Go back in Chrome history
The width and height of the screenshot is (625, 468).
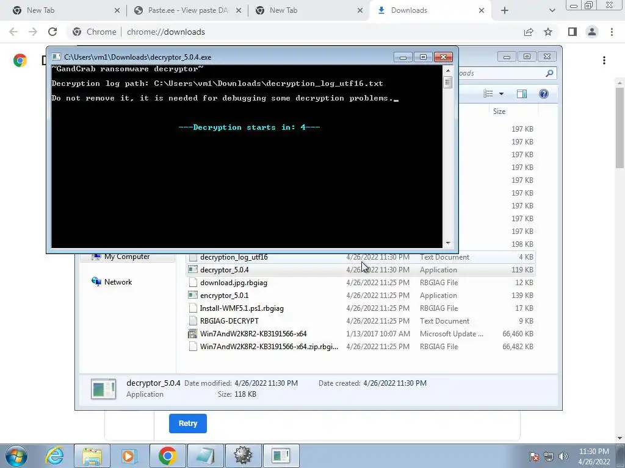[13, 32]
